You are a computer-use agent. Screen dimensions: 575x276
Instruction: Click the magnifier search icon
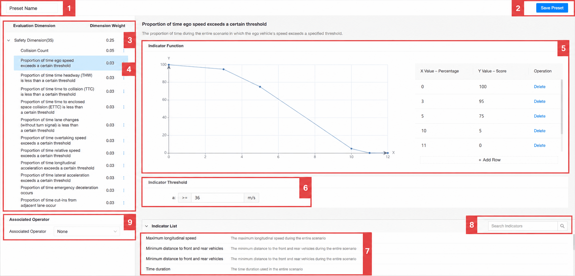(x=562, y=226)
